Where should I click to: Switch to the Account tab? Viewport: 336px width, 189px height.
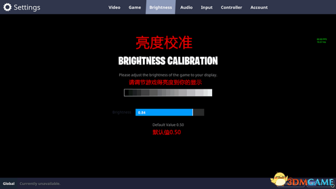click(259, 7)
